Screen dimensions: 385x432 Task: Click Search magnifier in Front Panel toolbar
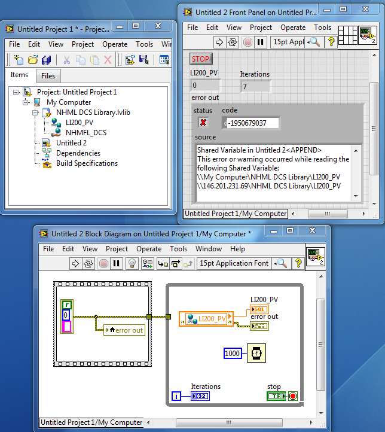point(314,42)
